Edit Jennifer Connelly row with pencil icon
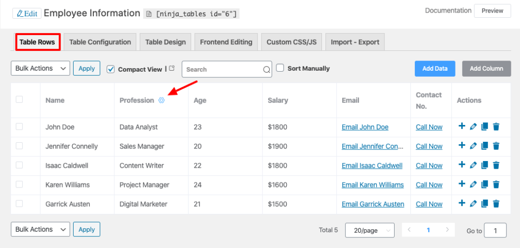This screenshot has width=520, height=248. (x=473, y=146)
